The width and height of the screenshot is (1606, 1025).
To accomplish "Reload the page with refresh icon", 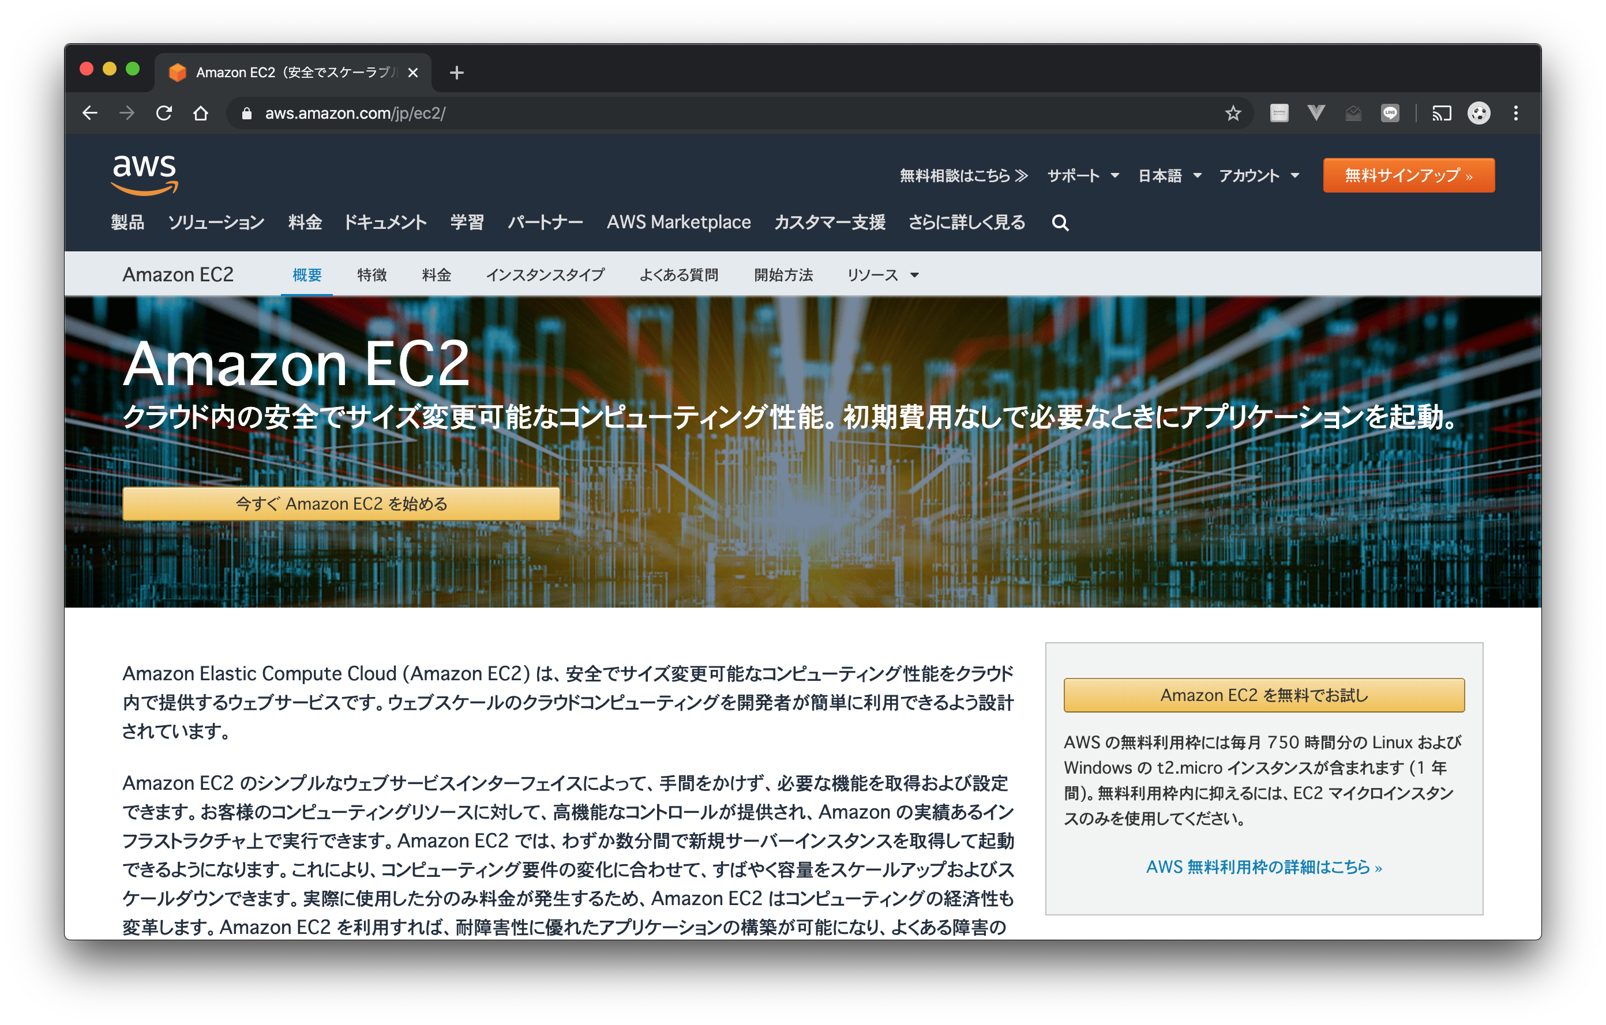I will pos(164,114).
